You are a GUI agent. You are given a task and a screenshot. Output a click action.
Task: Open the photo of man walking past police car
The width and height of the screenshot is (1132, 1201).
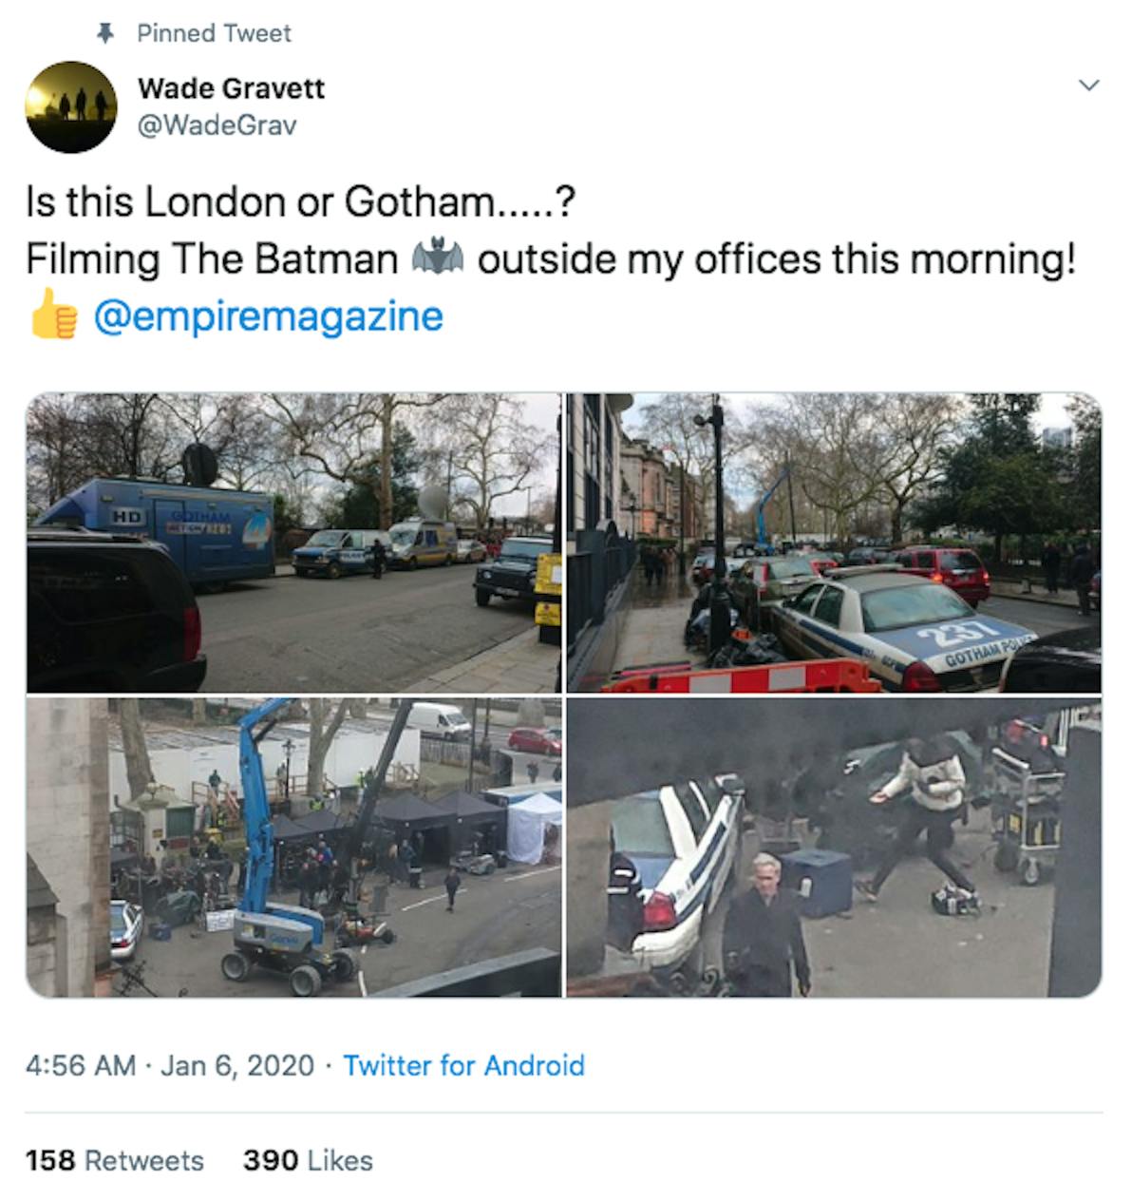point(834,847)
